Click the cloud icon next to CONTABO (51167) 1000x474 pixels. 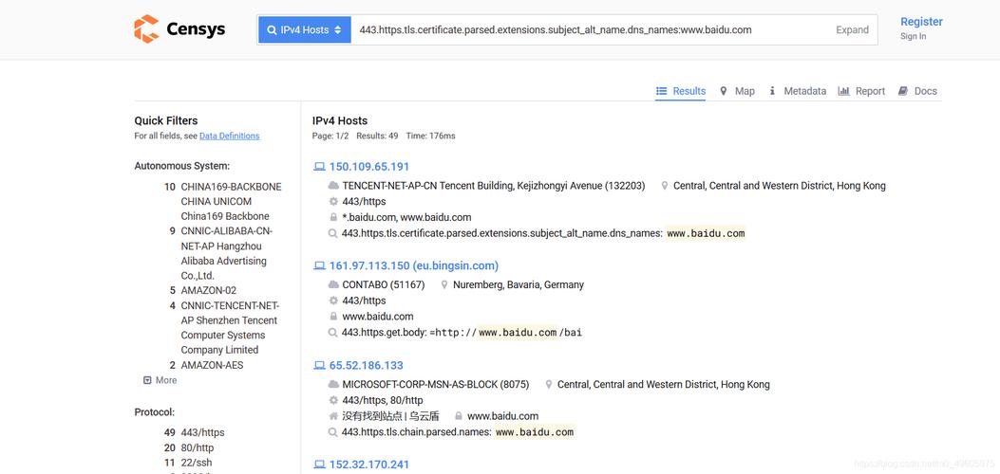(x=333, y=285)
